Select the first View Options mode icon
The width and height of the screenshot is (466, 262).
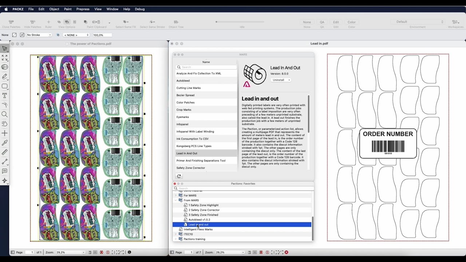59,22
